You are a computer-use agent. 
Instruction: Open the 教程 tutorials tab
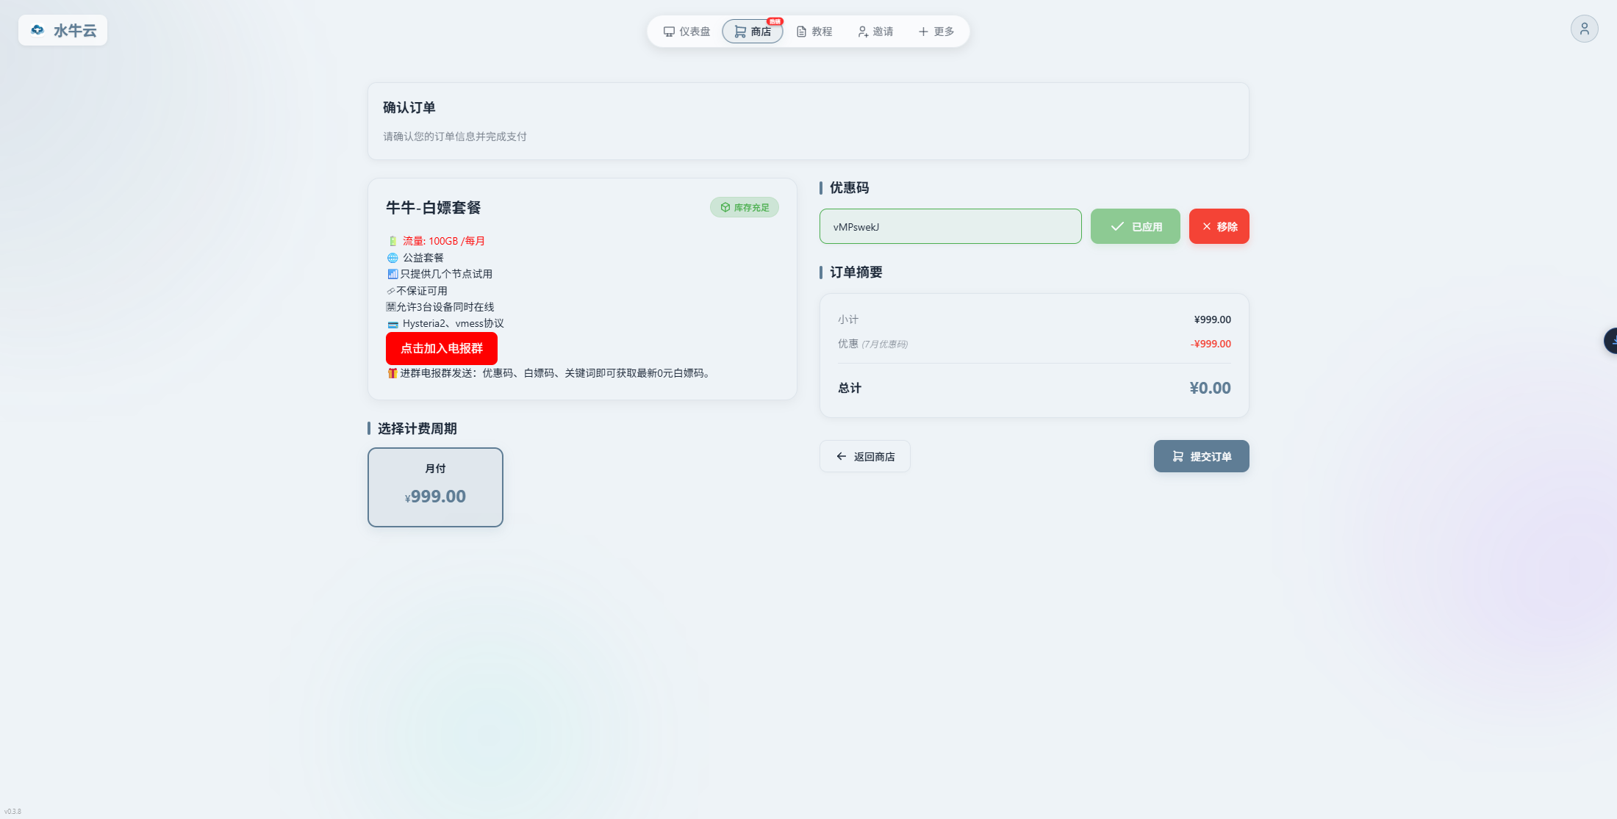coord(814,32)
